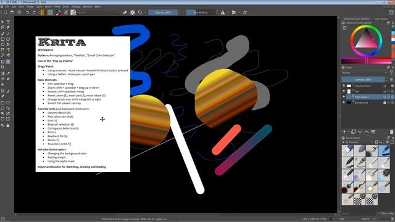Select the Move tool
This screenshot has width=395, height=222.
(x=8, y=62)
